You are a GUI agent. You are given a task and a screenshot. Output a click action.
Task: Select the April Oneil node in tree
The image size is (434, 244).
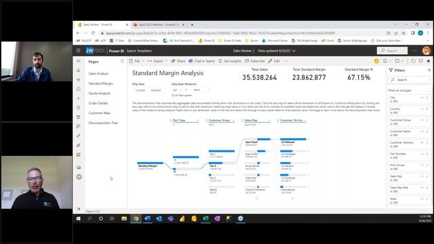pyautogui.click(x=257, y=142)
